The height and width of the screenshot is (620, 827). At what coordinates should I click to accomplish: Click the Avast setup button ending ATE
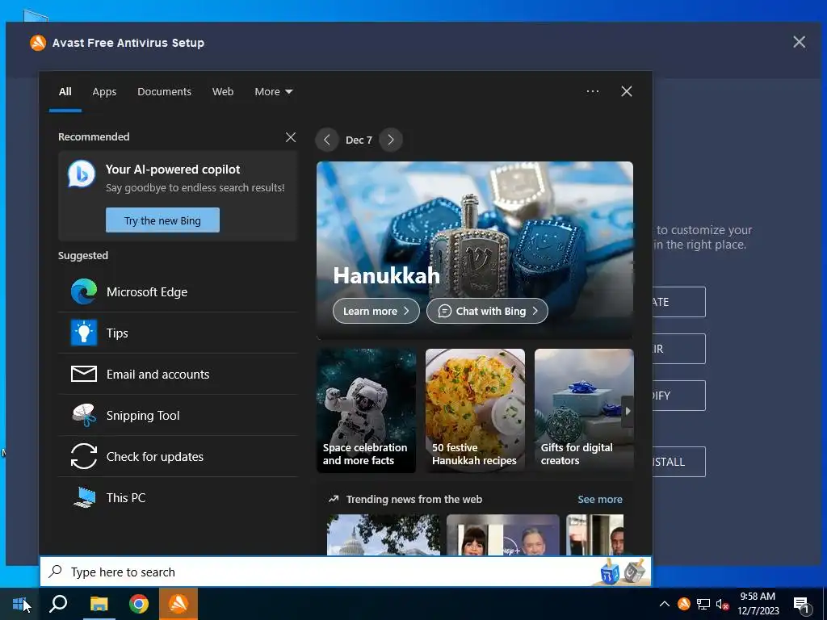coord(678,302)
